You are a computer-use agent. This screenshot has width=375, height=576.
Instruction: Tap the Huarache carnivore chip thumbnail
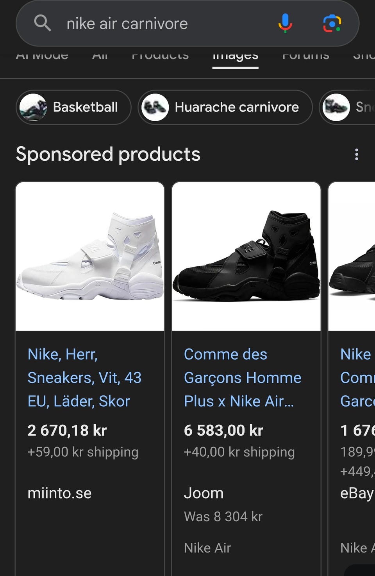155,107
